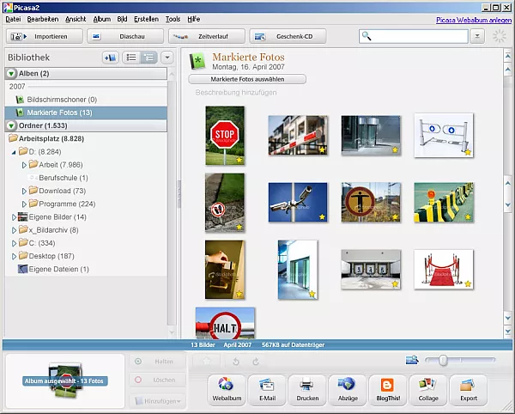The image size is (515, 414).
Task: Click the new album icon in Bibliothek
Action: click(x=110, y=58)
